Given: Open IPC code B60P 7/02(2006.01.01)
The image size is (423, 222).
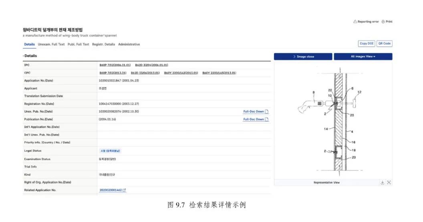Looking at the screenshot, I should (x=115, y=65).
